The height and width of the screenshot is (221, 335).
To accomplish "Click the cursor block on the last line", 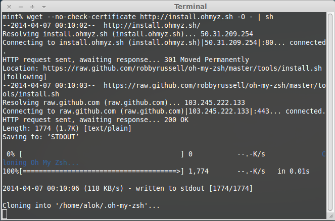I will [5, 214].
